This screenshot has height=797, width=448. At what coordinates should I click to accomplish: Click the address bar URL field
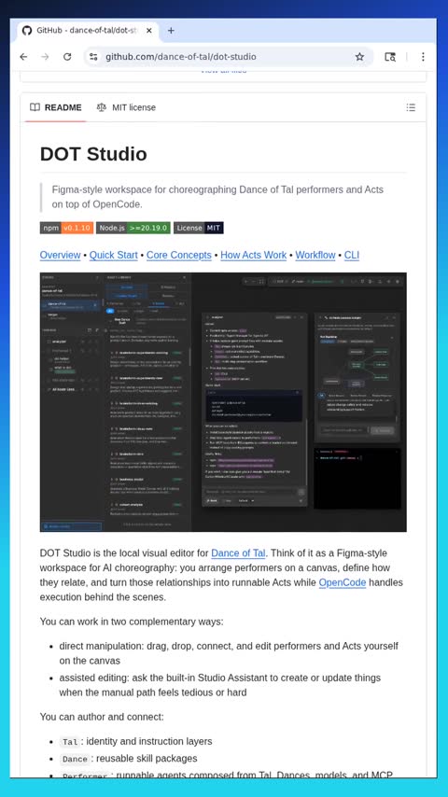(x=224, y=57)
